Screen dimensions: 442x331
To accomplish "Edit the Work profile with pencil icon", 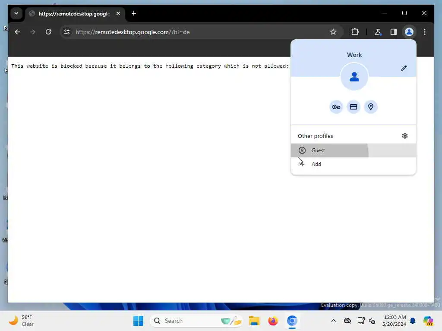I will (404, 68).
